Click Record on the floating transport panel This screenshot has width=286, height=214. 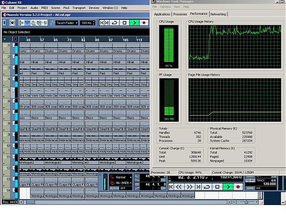click(x=238, y=187)
